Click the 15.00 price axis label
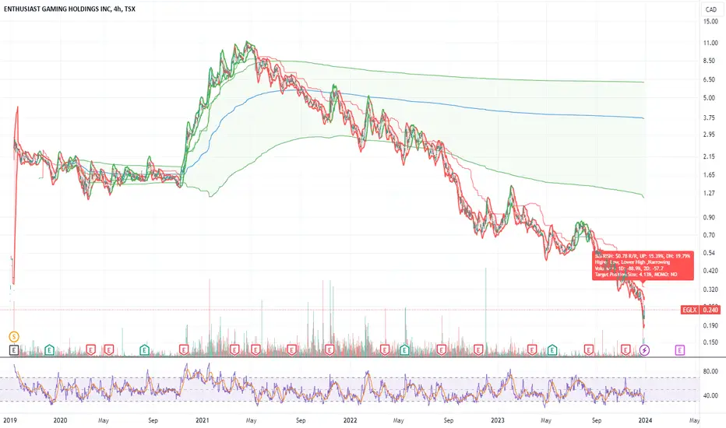 (x=710, y=22)
